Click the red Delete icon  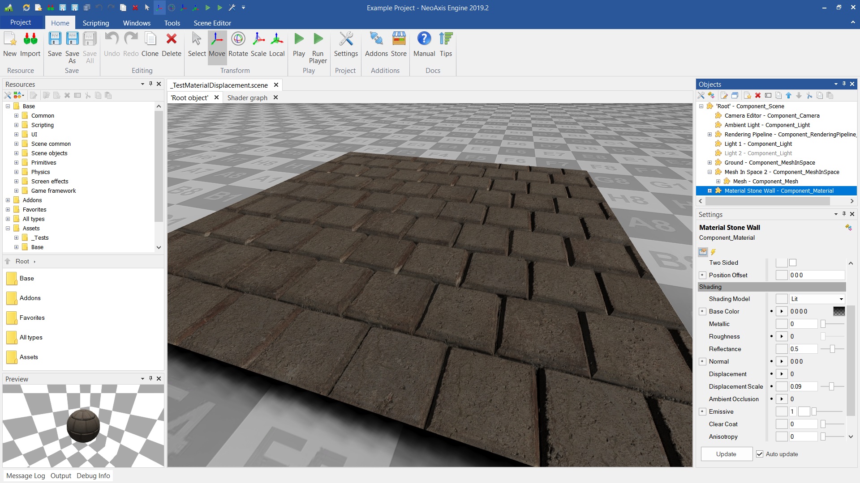click(x=171, y=39)
